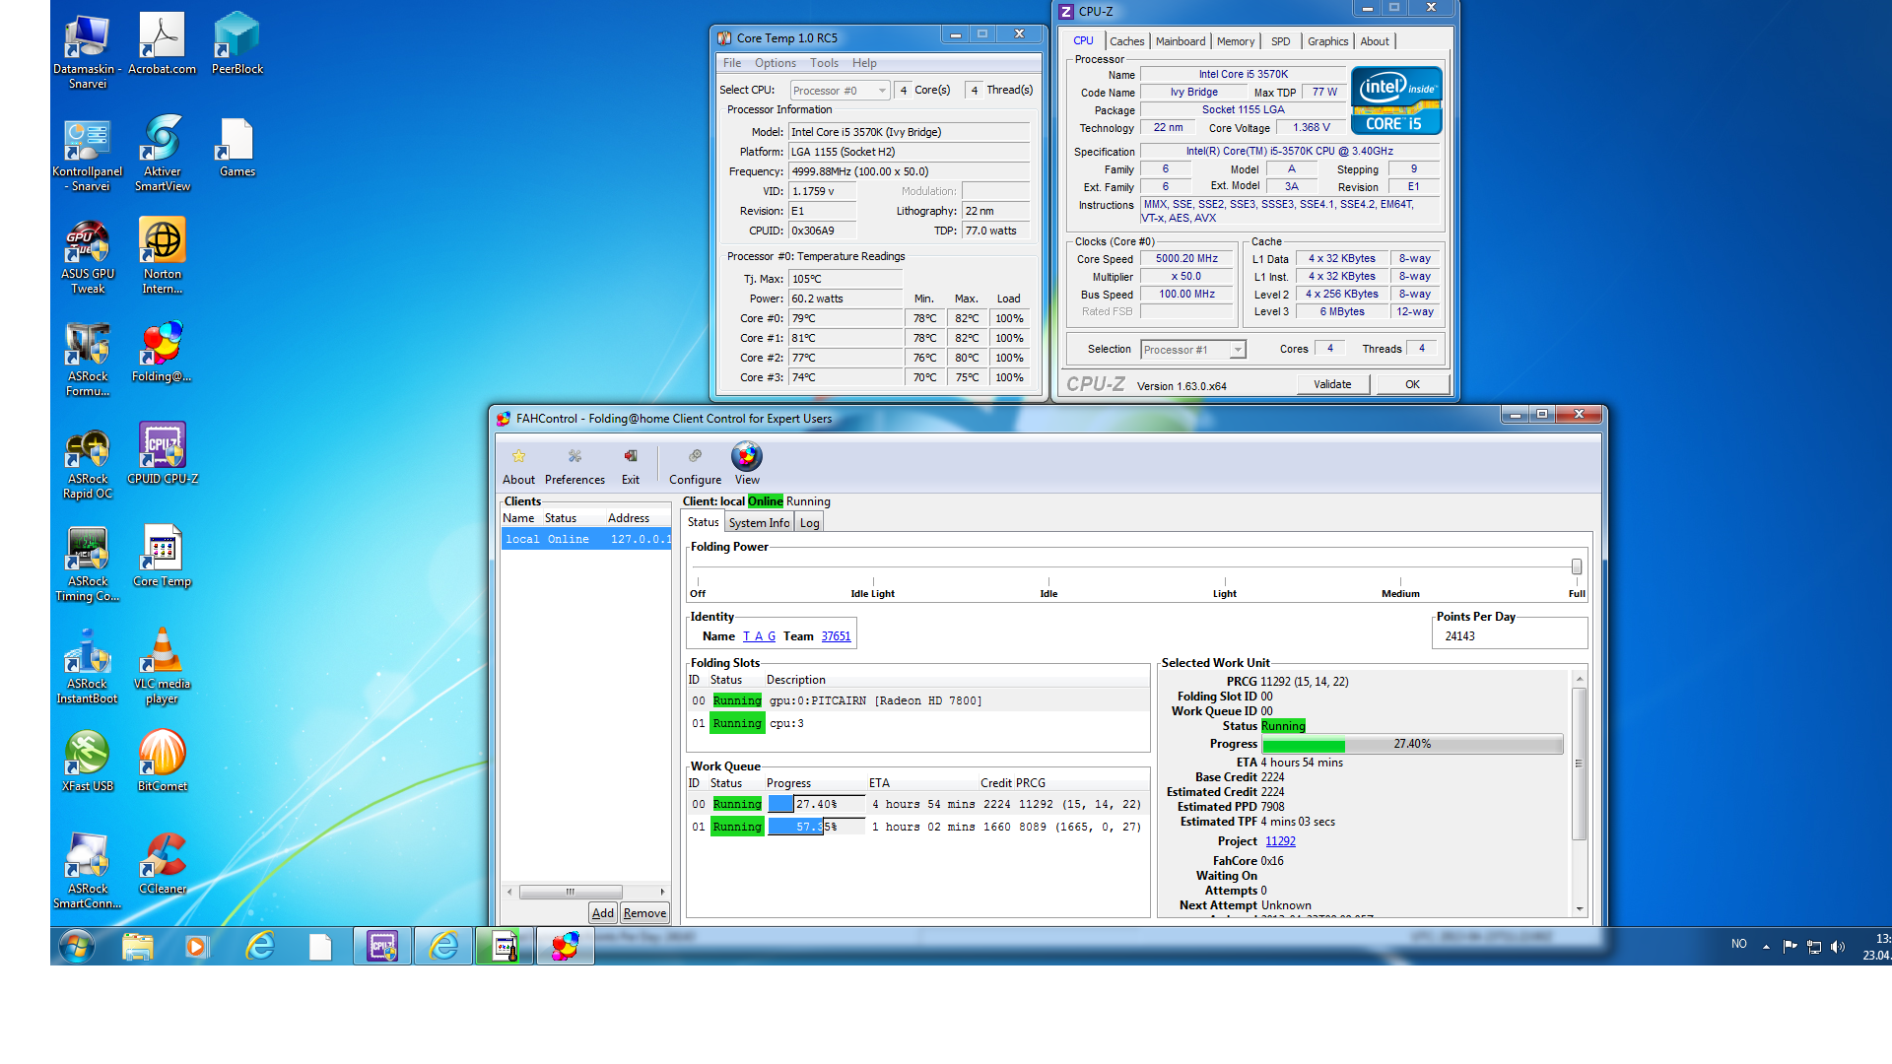Open Preferences in FAHControl toolbar
The height and width of the screenshot is (1064, 1892).
coord(574,466)
